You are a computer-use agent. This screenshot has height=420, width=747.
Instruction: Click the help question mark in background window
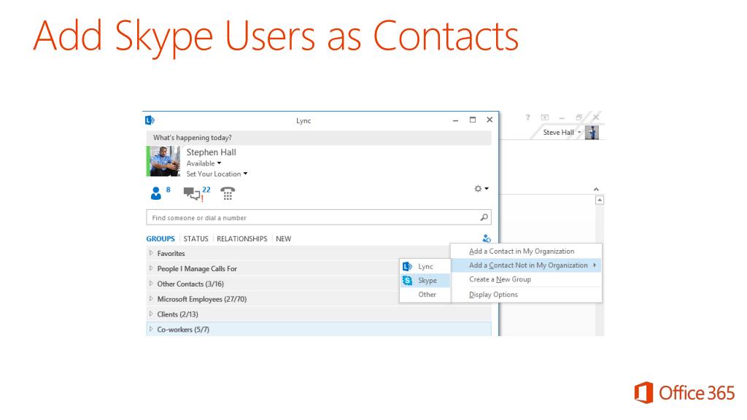point(527,117)
